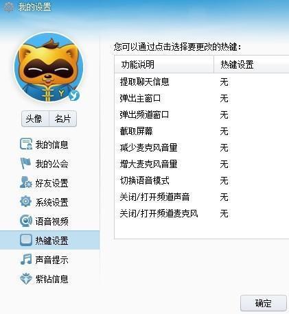Click the settings gear icon in title bar

point(9,8)
